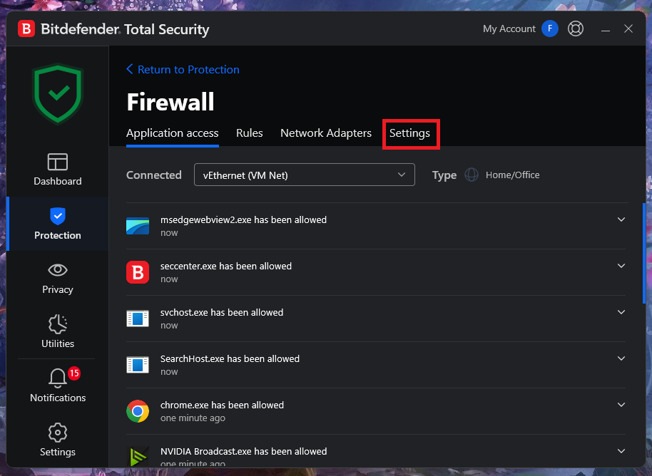Screen dimensions: 652x476
Task: Click the msedgewebview2.exe app icon
Action: [138, 226]
